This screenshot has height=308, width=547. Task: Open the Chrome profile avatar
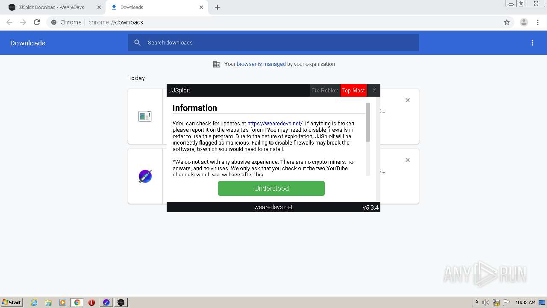(x=524, y=22)
